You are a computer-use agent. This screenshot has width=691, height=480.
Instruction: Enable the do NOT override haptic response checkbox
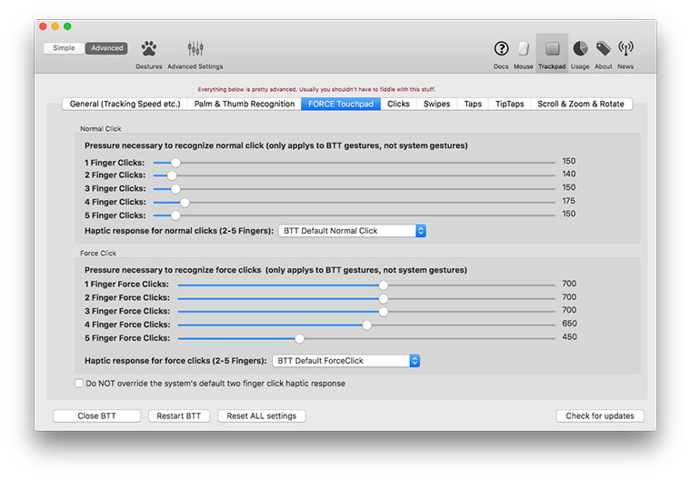click(x=79, y=384)
